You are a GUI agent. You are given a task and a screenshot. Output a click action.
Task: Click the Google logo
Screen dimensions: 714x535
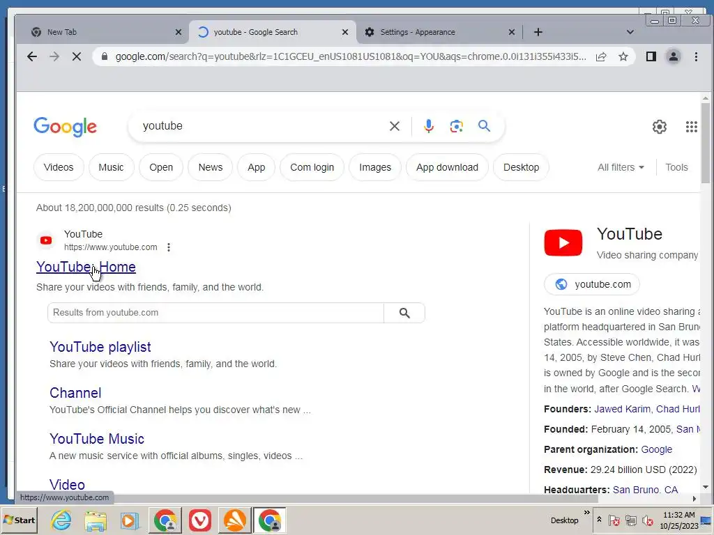tap(65, 127)
